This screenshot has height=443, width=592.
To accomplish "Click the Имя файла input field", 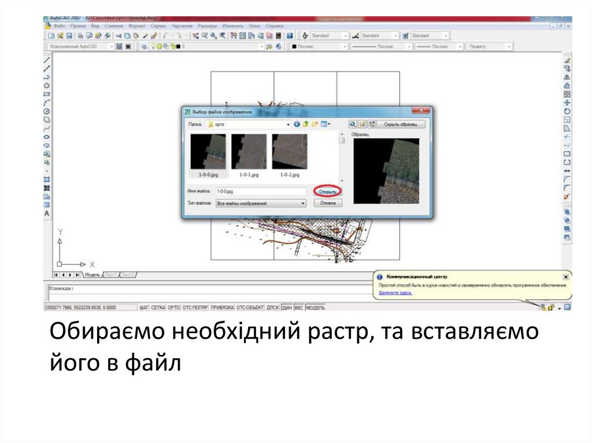I will [261, 191].
